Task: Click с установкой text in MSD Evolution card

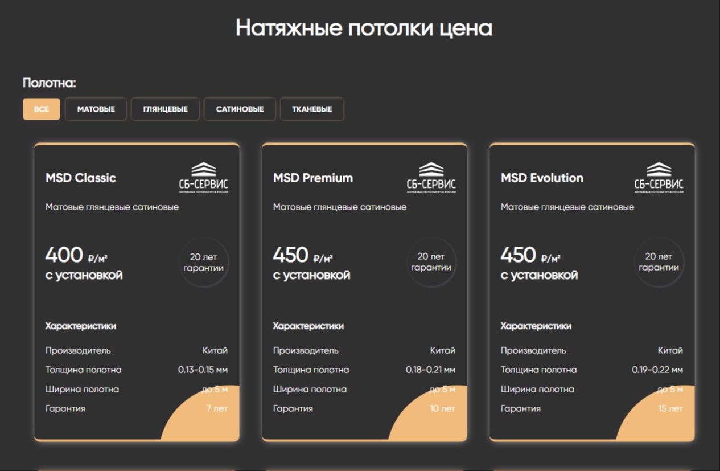Action: [x=540, y=275]
